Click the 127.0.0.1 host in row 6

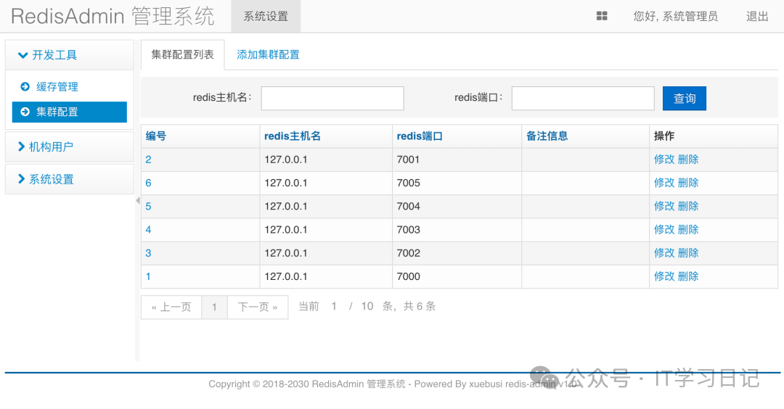286,183
